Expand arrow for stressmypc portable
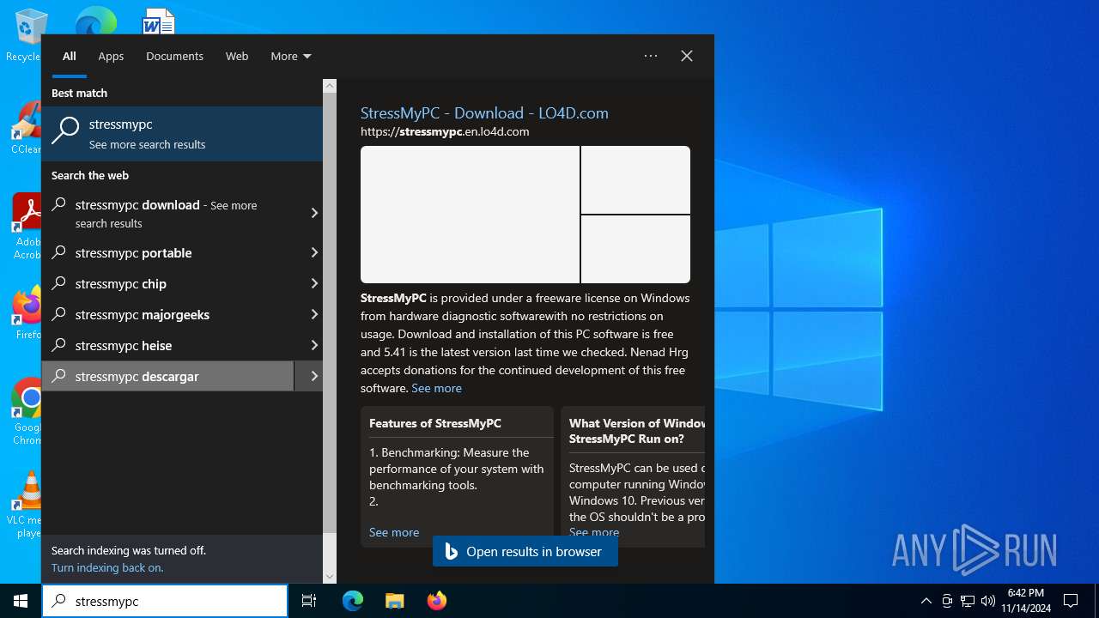The height and width of the screenshot is (618, 1099). click(313, 253)
